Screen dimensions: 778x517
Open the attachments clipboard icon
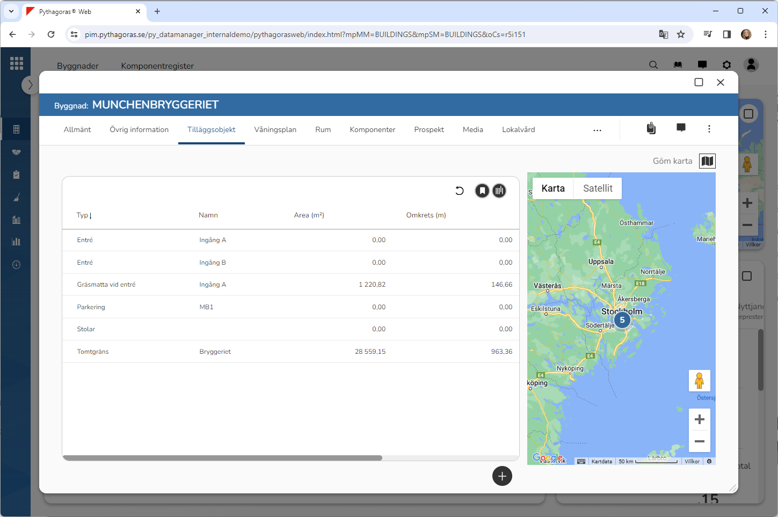[651, 128]
